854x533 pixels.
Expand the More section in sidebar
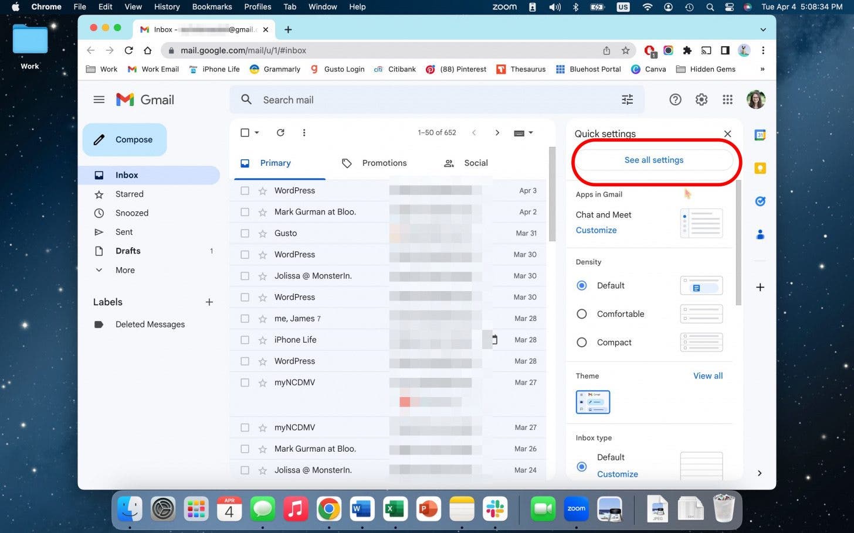pyautogui.click(x=125, y=270)
